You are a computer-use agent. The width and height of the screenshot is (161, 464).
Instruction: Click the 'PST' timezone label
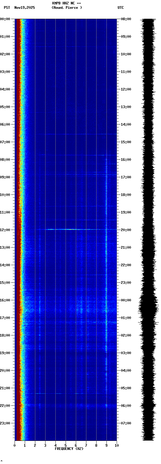(7, 8)
